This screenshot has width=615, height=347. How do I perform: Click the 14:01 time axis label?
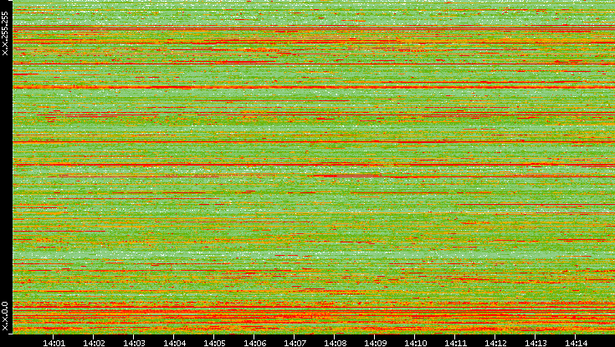(x=54, y=342)
